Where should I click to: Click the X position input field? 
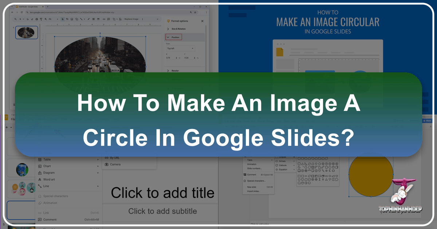(x=170, y=58)
